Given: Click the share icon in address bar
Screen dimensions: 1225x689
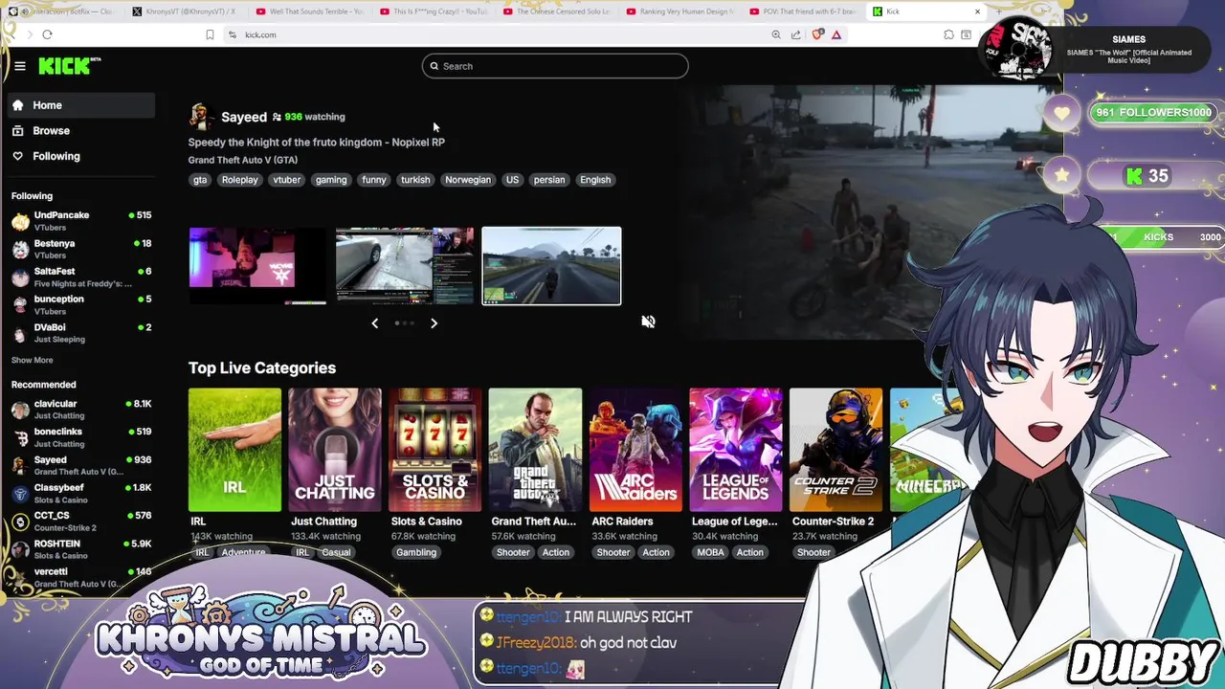Looking at the screenshot, I should tap(795, 34).
